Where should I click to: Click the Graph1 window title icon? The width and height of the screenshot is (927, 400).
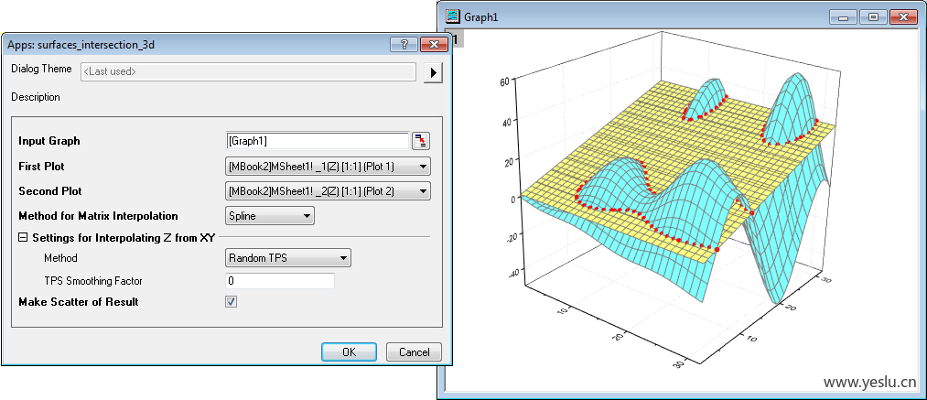(x=453, y=16)
